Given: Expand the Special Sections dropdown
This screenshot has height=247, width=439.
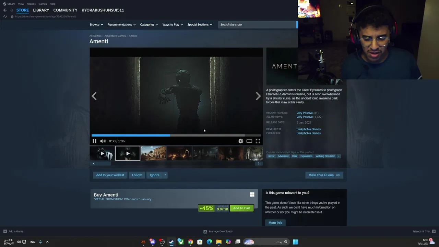Looking at the screenshot, I should click(x=200, y=25).
